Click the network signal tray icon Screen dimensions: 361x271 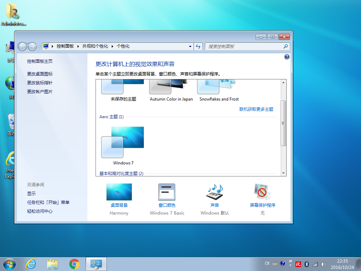[x=315, y=264]
